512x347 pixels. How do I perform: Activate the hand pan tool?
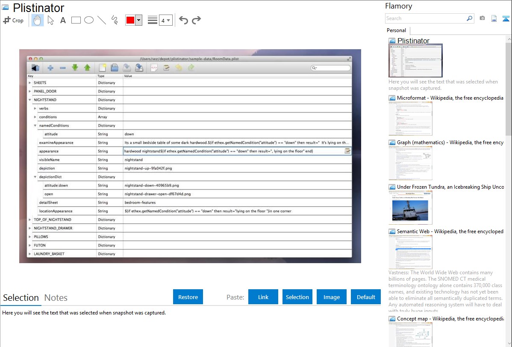pos(37,20)
